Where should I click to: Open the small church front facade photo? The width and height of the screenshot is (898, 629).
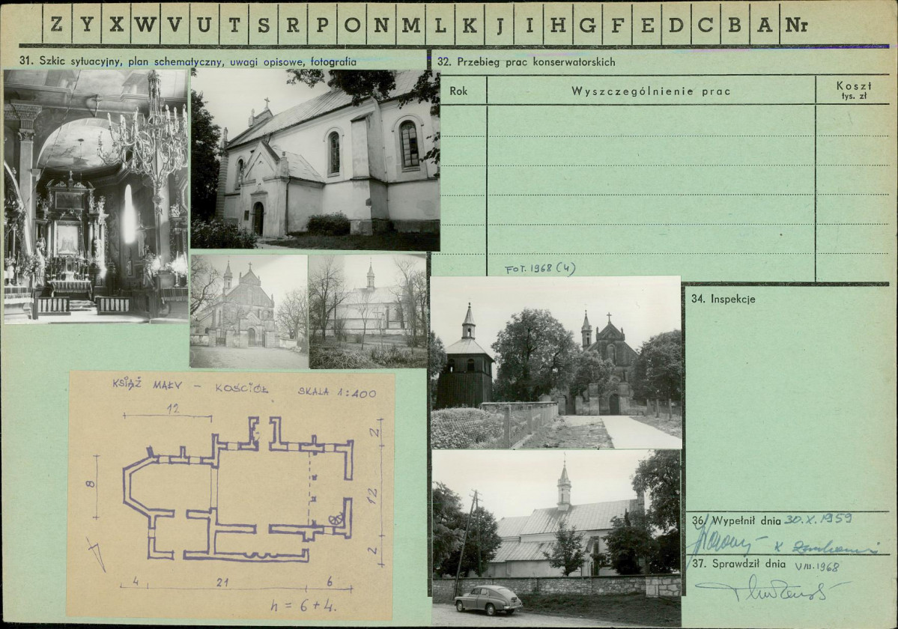[249, 312]
